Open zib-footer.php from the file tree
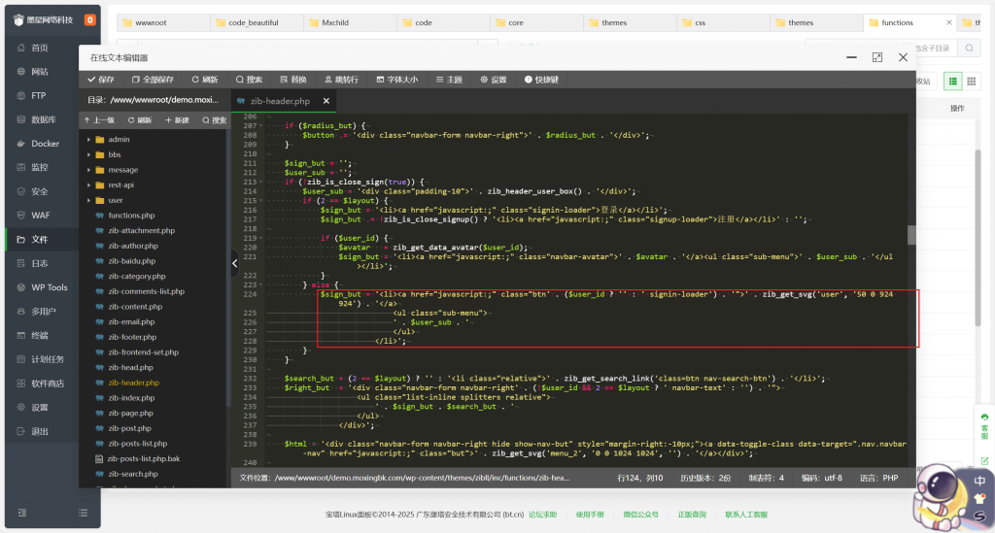The width and height of the screenshot is (995, 533). pos(130,337)
